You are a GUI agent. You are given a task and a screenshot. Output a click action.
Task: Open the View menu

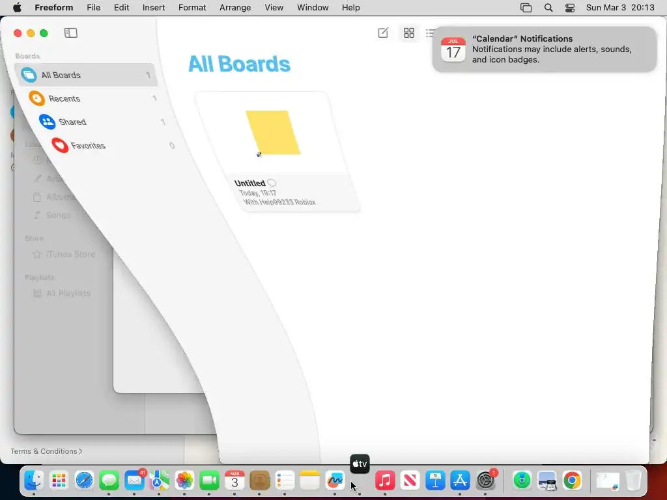point(274,8)
